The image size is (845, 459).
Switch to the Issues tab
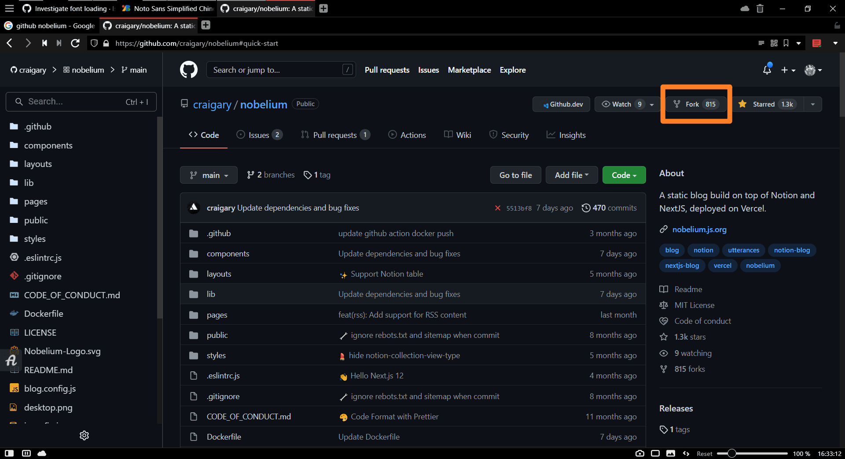point(260,135)
